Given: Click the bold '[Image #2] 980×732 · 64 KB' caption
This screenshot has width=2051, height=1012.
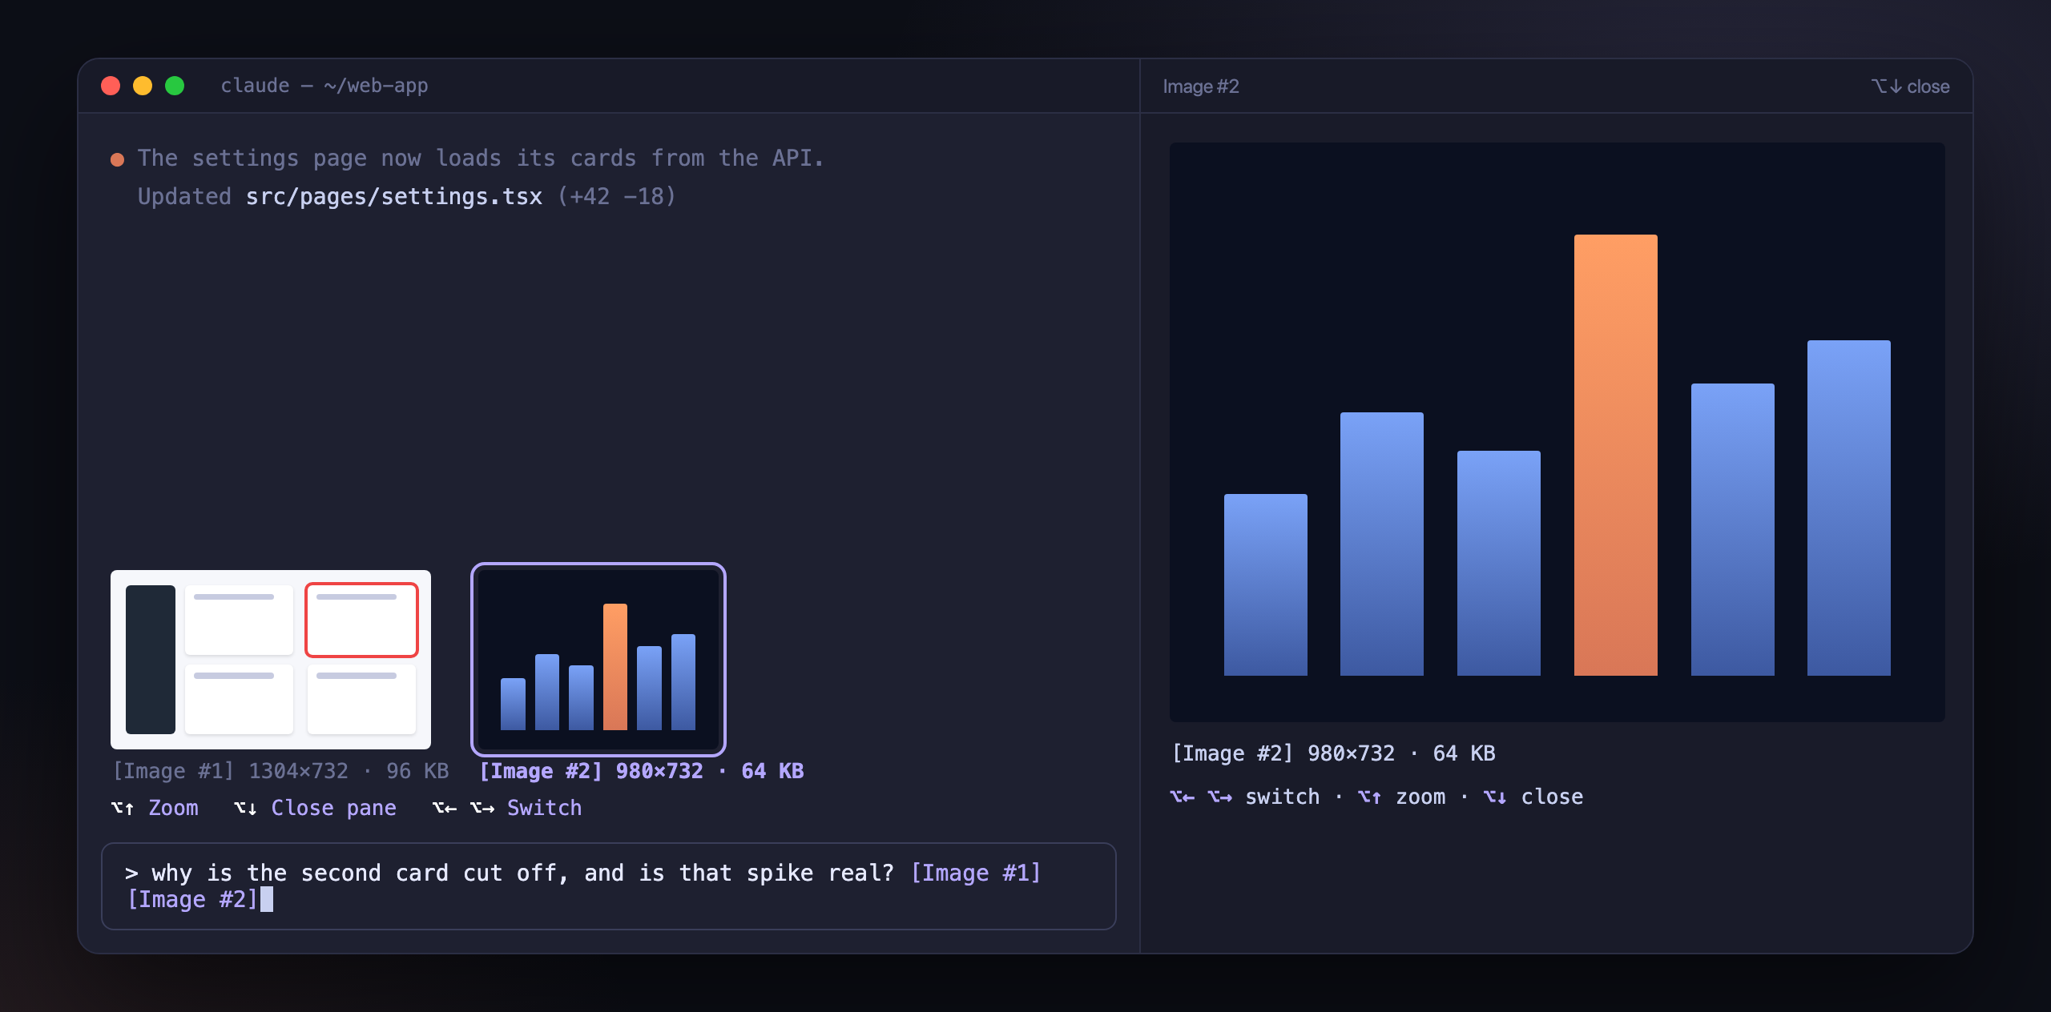Looking at the screenshot, I should pyautogui.click(x=641, y=771).
